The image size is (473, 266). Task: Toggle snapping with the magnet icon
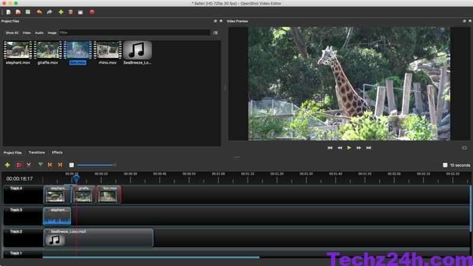point(19,165)
